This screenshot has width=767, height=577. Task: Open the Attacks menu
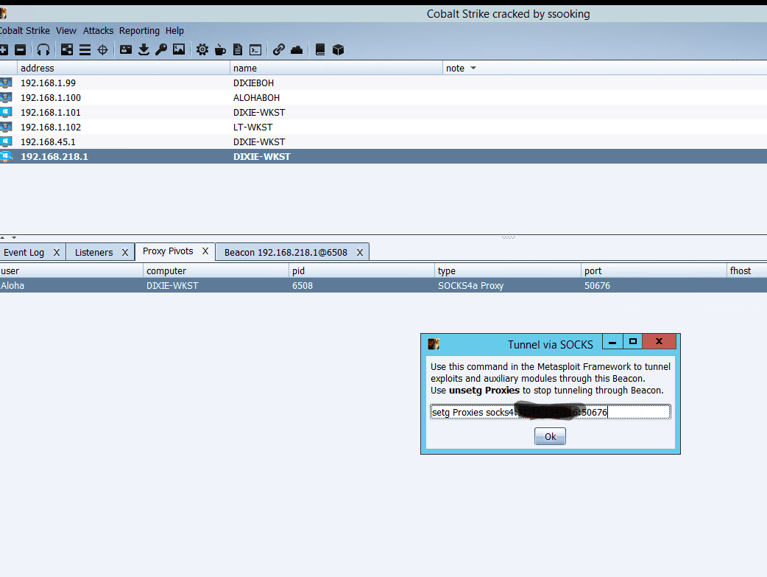99,30
